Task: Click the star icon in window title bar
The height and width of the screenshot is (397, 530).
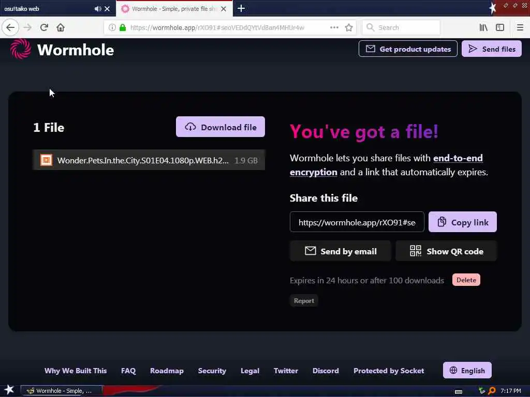Action: [x=493, y=7]
